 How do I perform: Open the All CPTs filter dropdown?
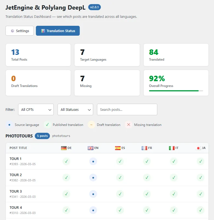(36, 109)
